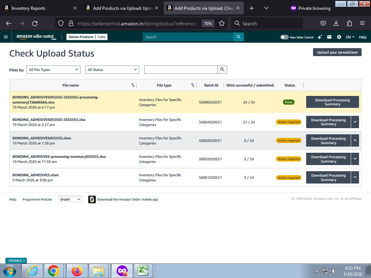The width and height of the screenshot is (371, 278).
Task: Open the Firefox application menu
Action: (x=362, y=23)
